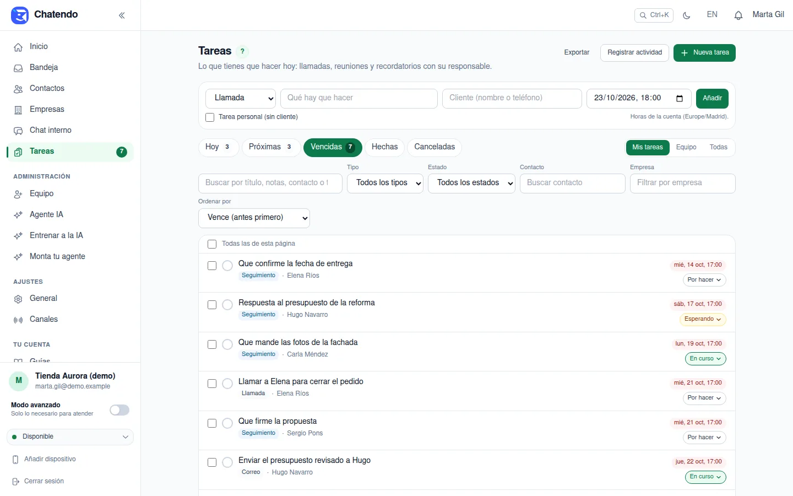The width and height of the screenshot is (793, 496).
Task: Open Bandeja from the sidebar inbox icon
Action: 18,68
